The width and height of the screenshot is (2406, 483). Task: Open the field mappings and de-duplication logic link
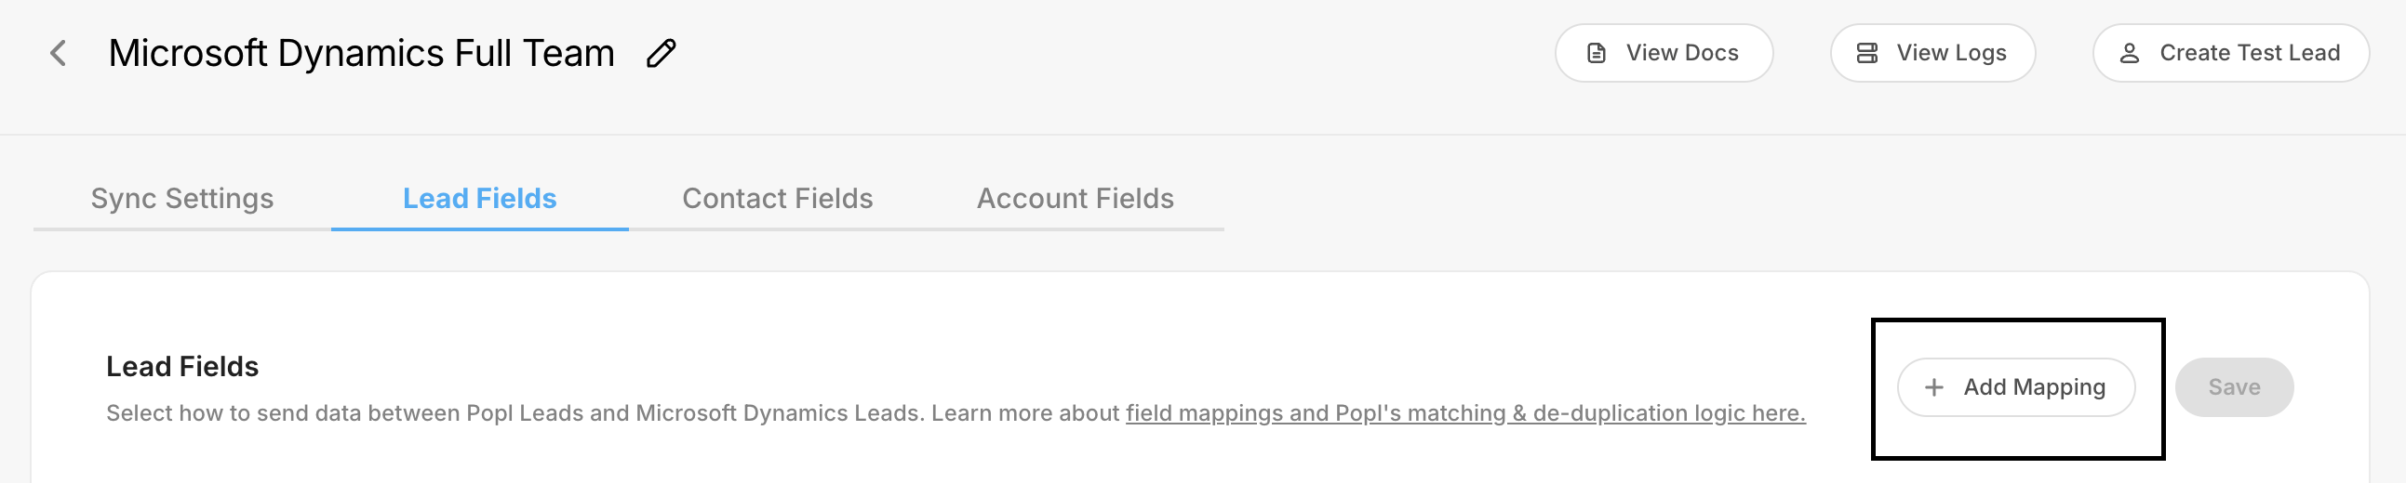(x=1464, y=413)
